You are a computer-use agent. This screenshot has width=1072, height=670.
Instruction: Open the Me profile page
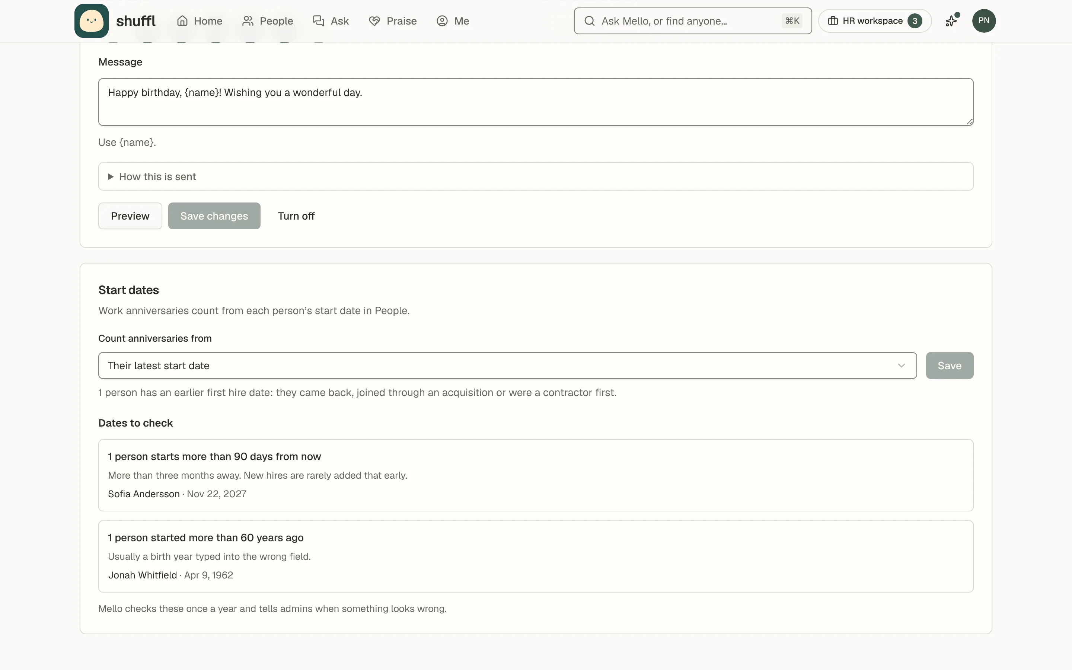coord(453,21)
